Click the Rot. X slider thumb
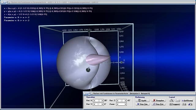 pos(99,101)
